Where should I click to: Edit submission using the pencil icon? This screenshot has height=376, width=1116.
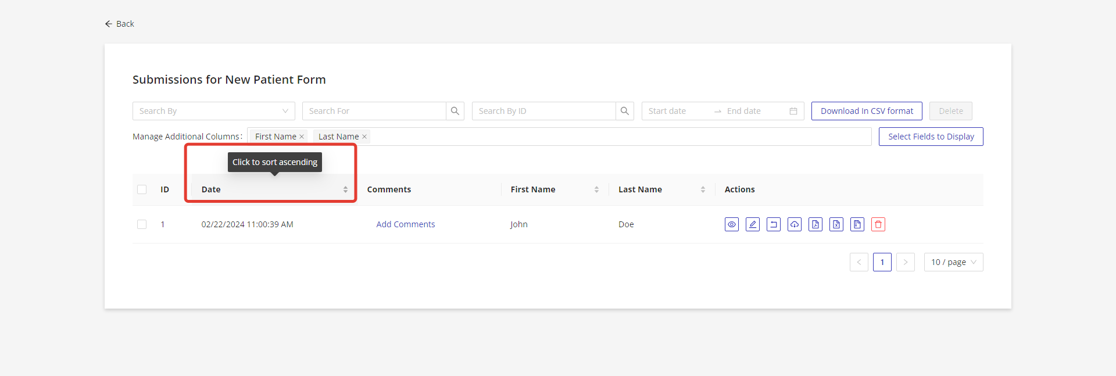tap(752, 224)
